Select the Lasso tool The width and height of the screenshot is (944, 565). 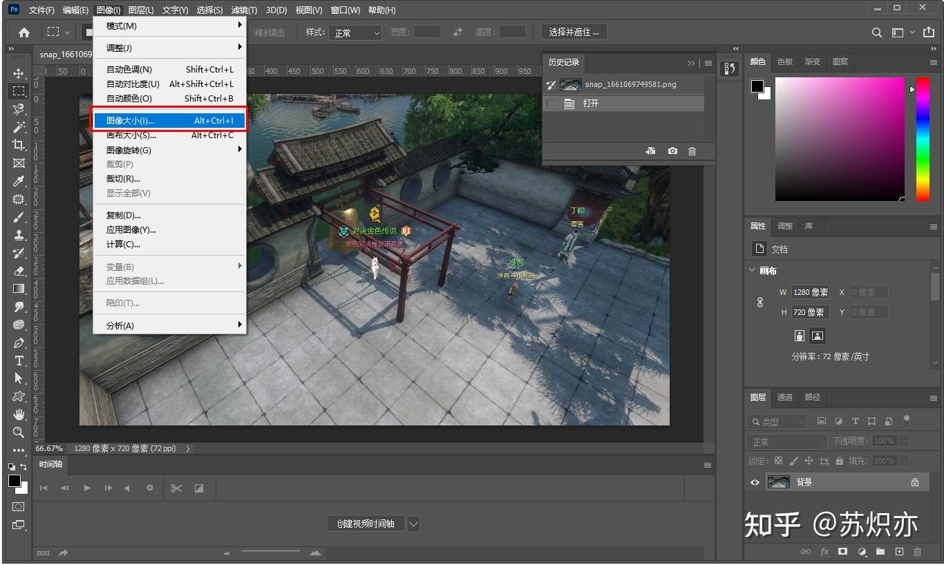point(19,109)
